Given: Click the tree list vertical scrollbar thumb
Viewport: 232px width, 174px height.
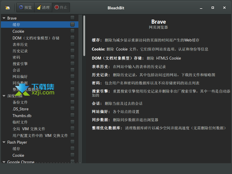Looking at the screenshot, I should 84,36.
